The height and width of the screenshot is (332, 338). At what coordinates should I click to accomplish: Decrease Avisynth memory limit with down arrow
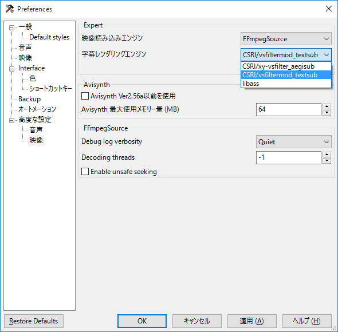coord(327,112)
